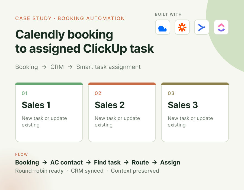Click "CRM" in the gray subtitle

57,67
